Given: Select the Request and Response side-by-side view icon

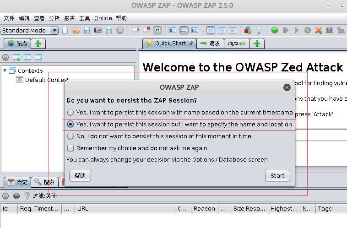Looking at the screenshot, I should pos(222,30).
